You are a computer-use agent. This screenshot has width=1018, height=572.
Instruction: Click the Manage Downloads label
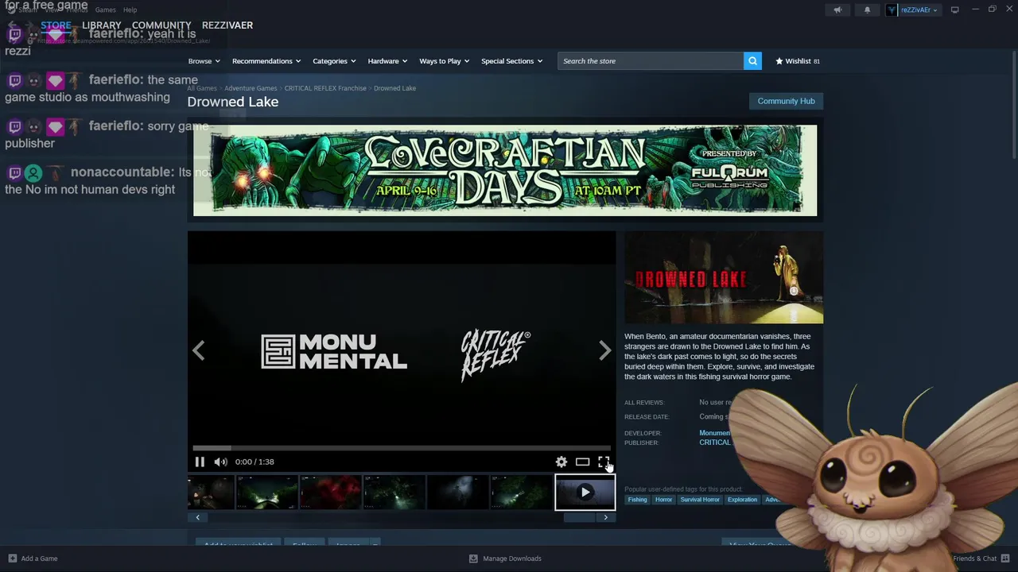coord(512,558)
